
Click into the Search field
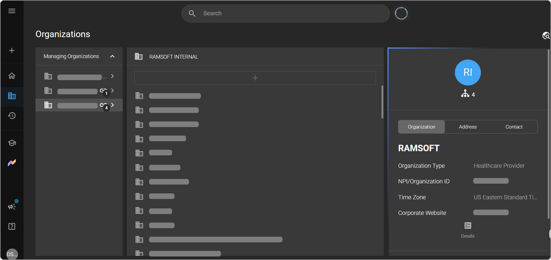click(x=285, y=14)
